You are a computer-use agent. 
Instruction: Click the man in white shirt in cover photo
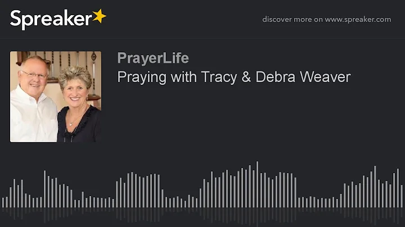click(x=32, y=101)
